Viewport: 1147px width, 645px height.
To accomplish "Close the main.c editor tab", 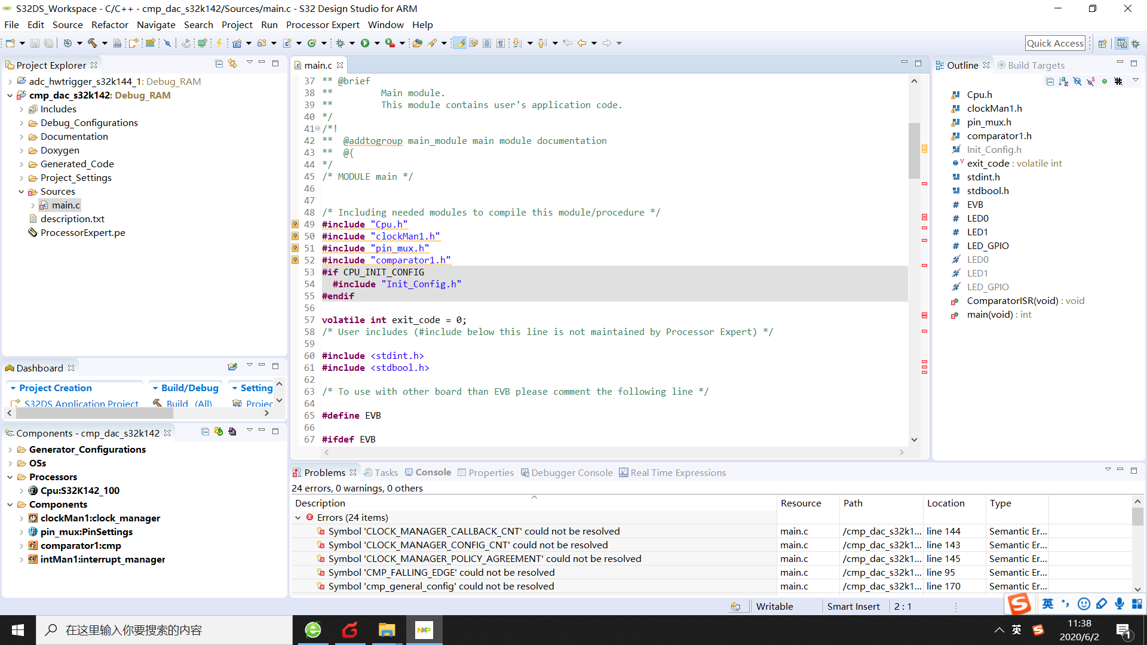I will 340,65.
